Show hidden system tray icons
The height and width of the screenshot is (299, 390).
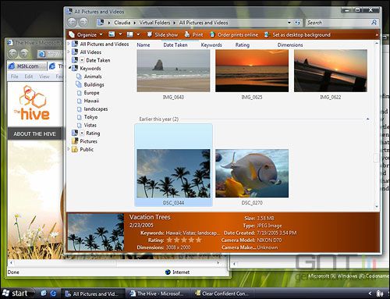click(x=370, y=294)
